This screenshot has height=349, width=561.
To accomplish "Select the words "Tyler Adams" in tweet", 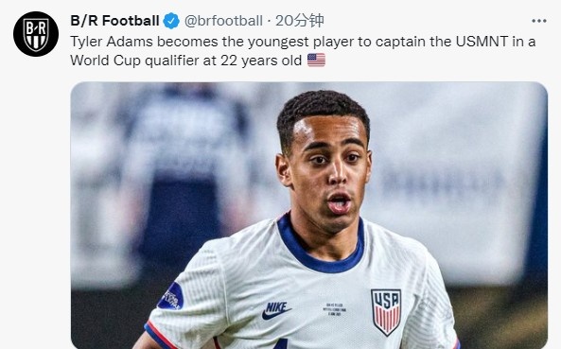I will pos(112,42).
